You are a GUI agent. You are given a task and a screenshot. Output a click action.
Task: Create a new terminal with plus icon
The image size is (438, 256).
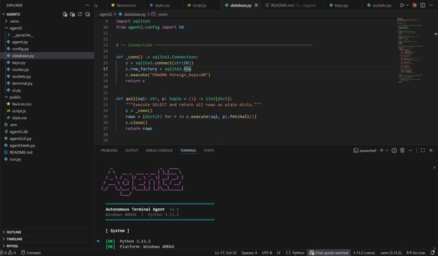[x=381, y=151]
